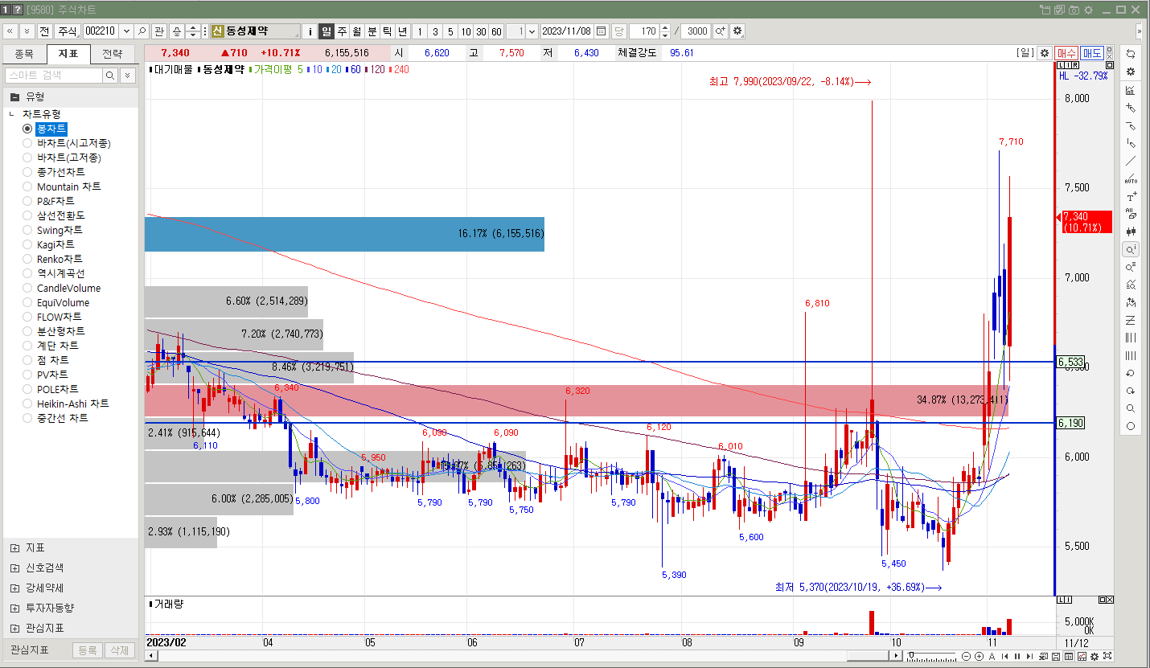
Task: Select the 봉차트 radio button
Action: coord(27,129)
